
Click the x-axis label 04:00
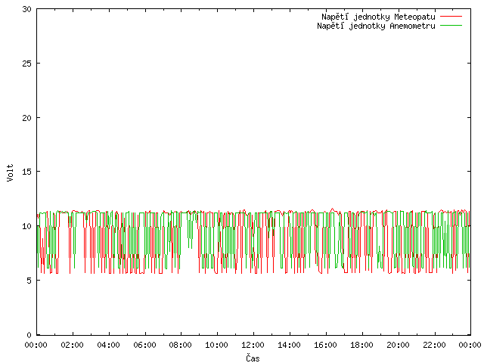108,345
